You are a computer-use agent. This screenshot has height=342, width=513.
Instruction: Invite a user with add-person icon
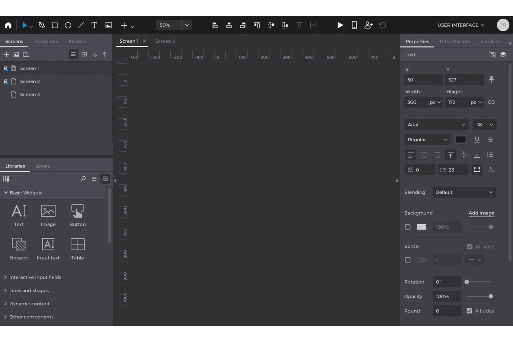coord(368,25)
